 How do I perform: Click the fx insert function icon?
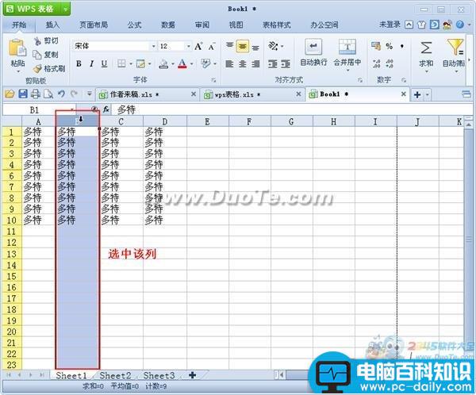106,109
